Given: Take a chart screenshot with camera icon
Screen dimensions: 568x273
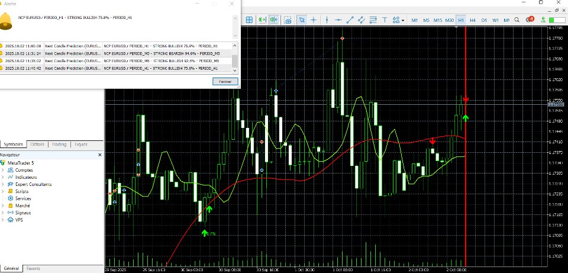Looking at the screenshot, I should 288,20.
